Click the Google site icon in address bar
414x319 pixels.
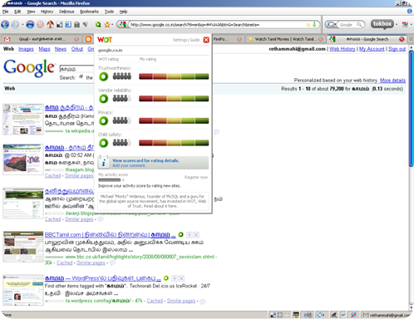122,24
